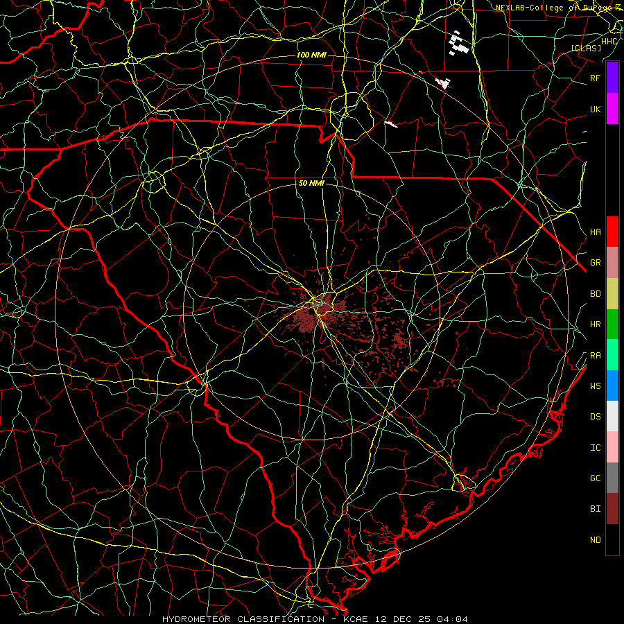The width and height of the screenshot is (624, 624).
Task: Click the DS legend label
Action: pos(595,417)
